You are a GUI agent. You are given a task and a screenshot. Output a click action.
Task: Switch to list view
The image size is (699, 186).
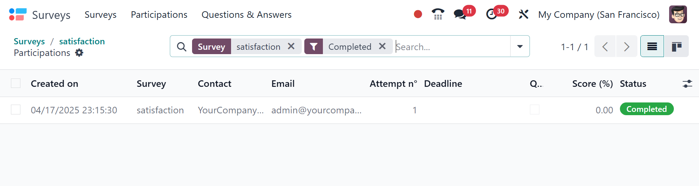pyautogui.click(x=652, y=46)
